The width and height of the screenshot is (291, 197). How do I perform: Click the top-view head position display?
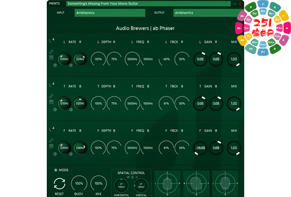(167, 183)
